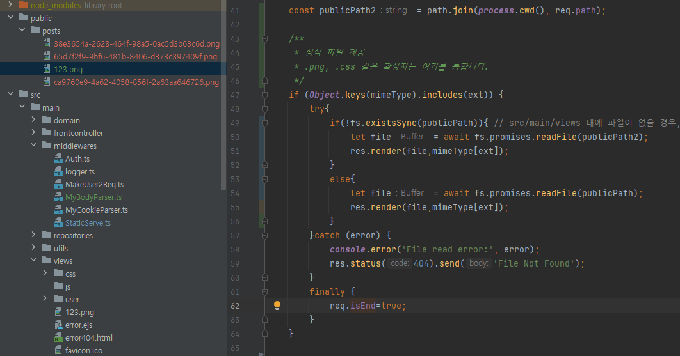Expand the node_modules folder
Viewport: 680px width, 356px height.
(x=10, y=4)
